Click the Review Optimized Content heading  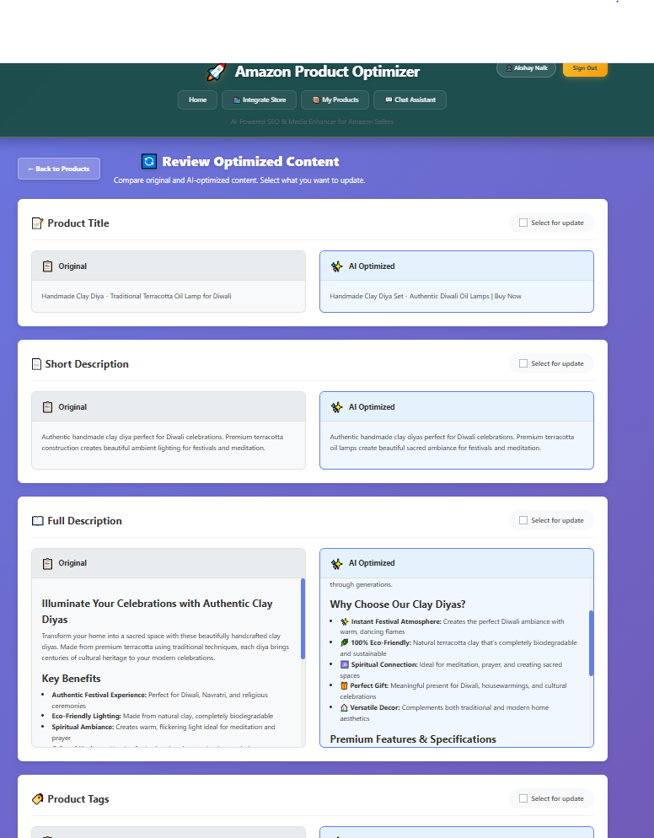pos(250,161)
